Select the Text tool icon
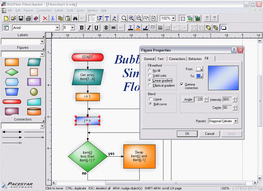Viewport: 263px width, 191px height. [x=107, y=18]
